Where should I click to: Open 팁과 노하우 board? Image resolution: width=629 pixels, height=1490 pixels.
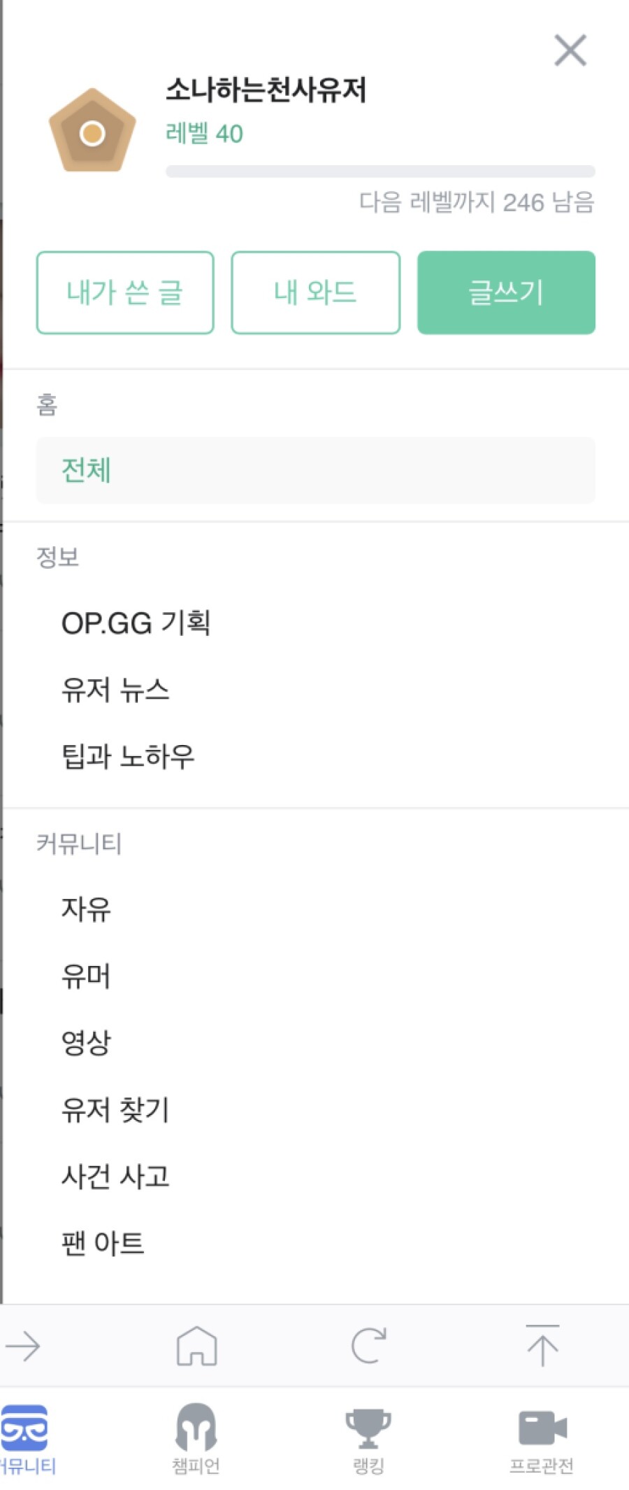pyautogui.click(x=128, y=755)
